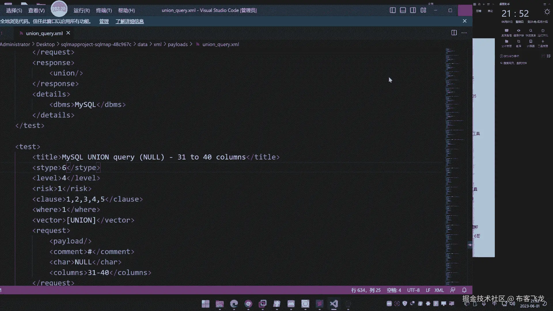This screenshot has height=311, width=553.
Task: Toggle the secondary sidebar layout icon
Action: pyautogui.click(x=413, y=10)
